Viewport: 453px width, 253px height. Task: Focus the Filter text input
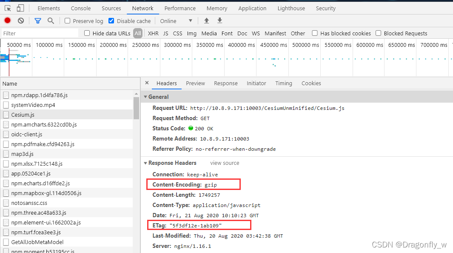click(x=40, y=33)
